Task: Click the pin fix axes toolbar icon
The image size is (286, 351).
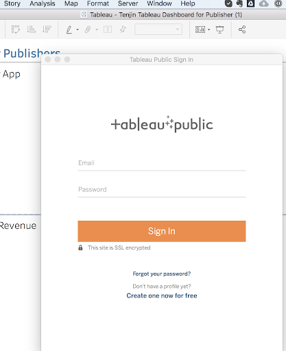Action: [123, 29]
